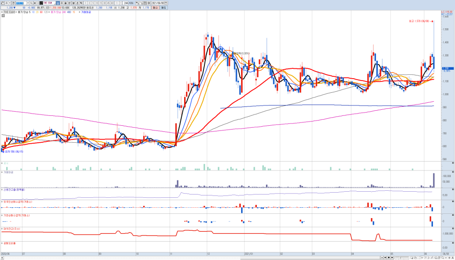Click the purple 거래대금 legend label
The image size is (455, 260).
[x=86, y=12]
